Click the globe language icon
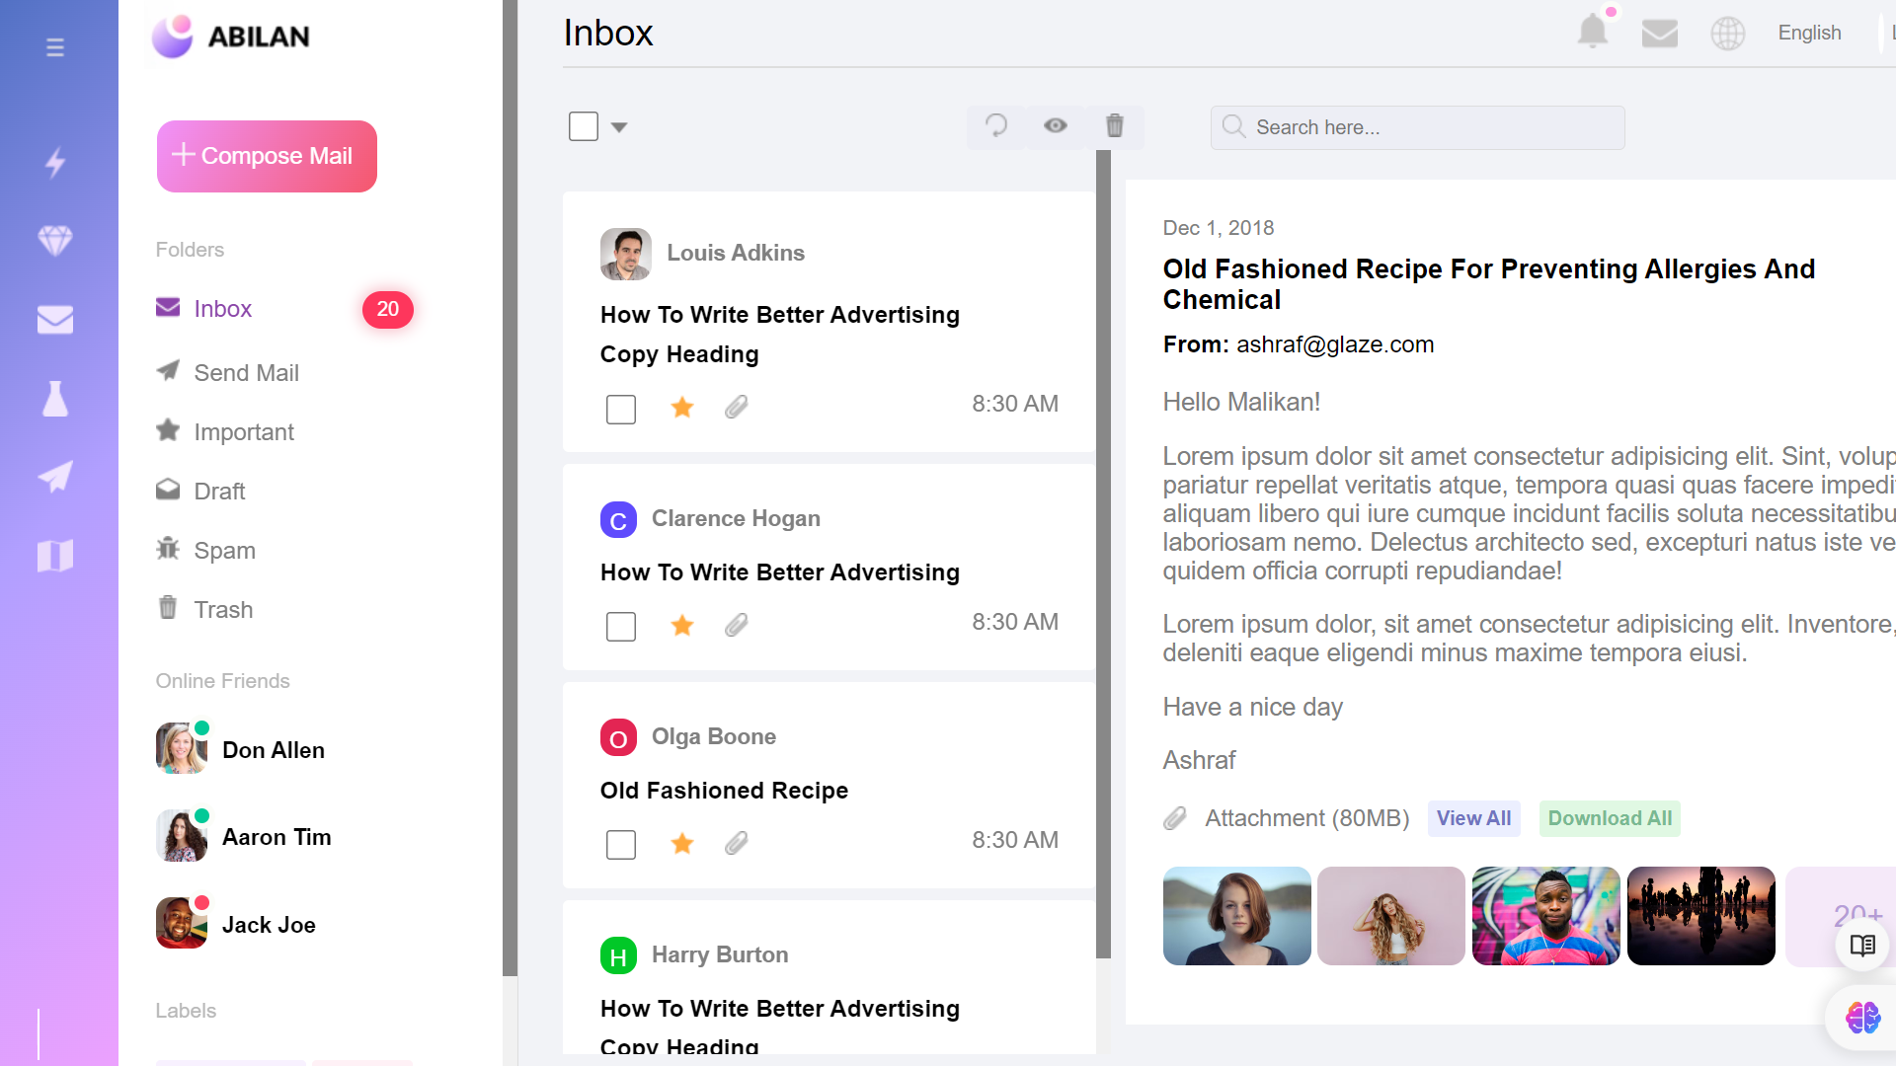The height and width of the screenshot is (1066, 1896). pos(1727,34)
